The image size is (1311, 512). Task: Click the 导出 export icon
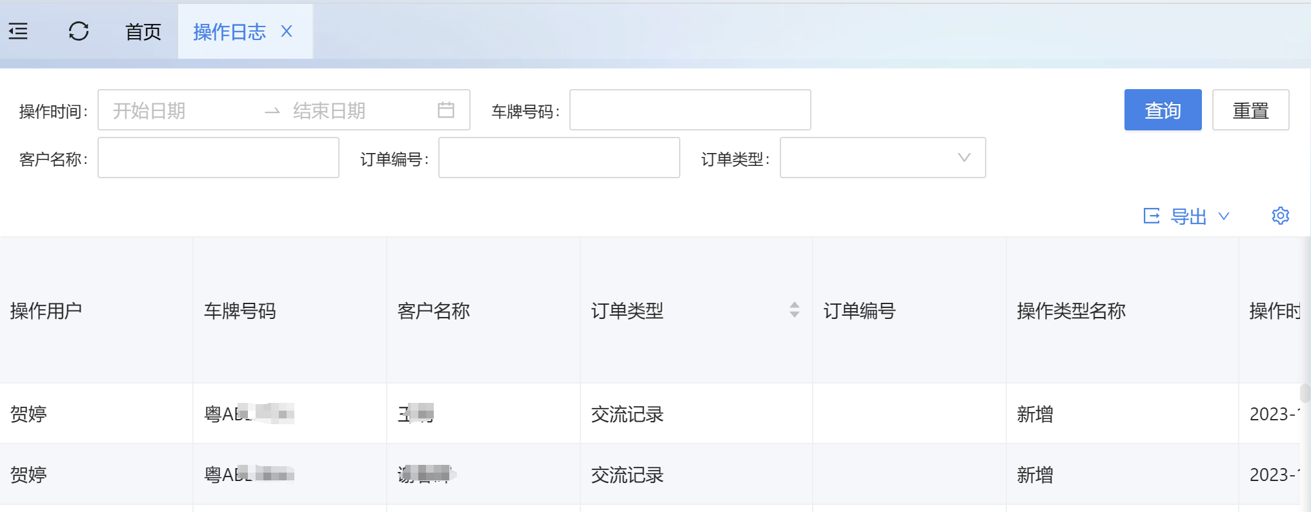pyautogui.click(x=1152, y=216)
